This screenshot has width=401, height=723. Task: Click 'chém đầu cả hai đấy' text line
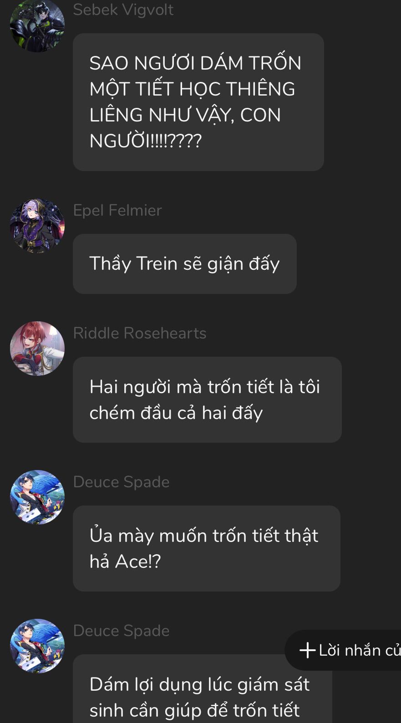[176, 413]
